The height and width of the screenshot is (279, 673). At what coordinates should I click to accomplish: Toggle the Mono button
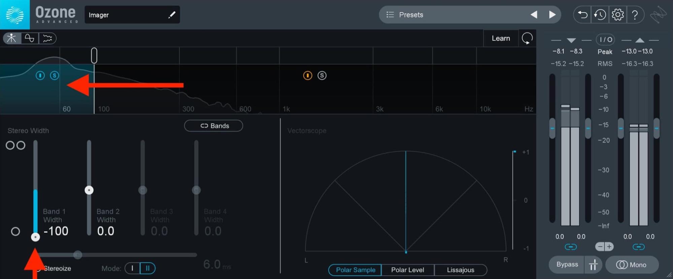tap(632, 265)
